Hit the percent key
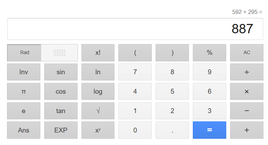268x145 pixels. click(210, 53)
